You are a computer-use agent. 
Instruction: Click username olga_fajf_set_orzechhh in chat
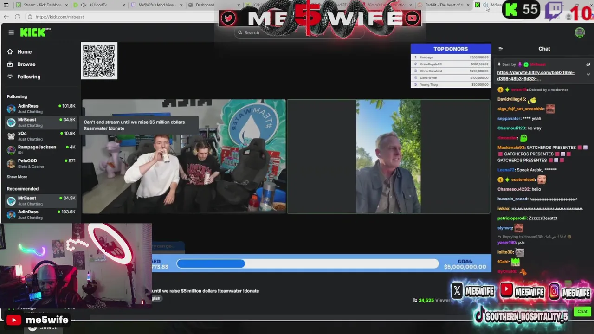point(521,109)
